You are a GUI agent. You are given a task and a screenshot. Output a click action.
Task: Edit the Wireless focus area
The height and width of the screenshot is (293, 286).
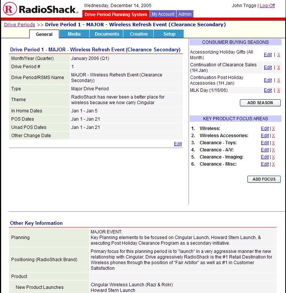tap(265, 129)
